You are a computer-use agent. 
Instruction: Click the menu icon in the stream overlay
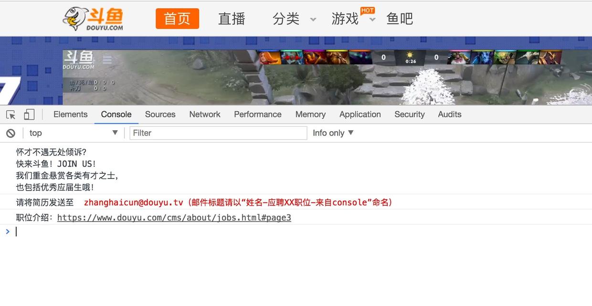point(107,60)
